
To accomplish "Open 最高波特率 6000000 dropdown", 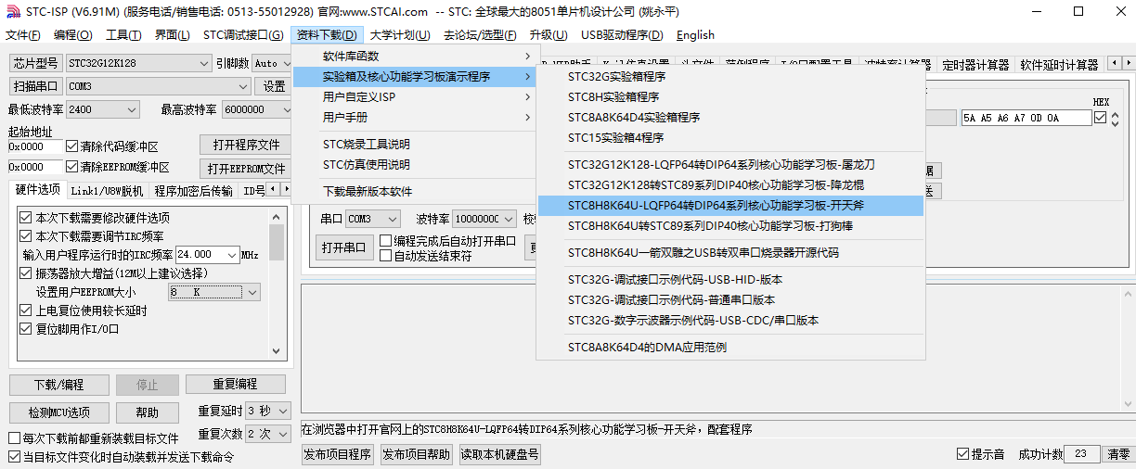I will click(255, 109).
